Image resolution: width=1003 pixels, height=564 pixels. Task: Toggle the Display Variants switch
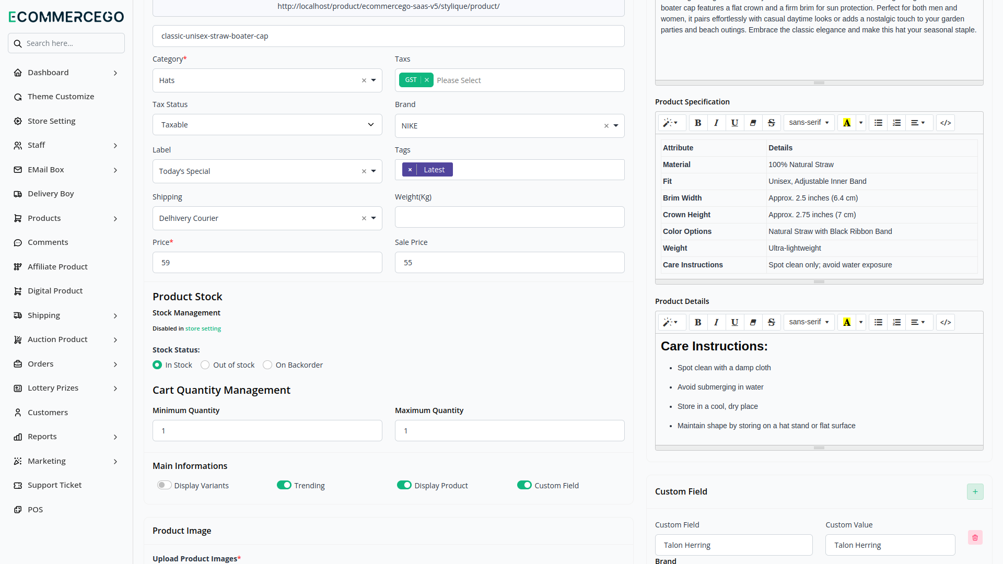(x=165, y=485)
